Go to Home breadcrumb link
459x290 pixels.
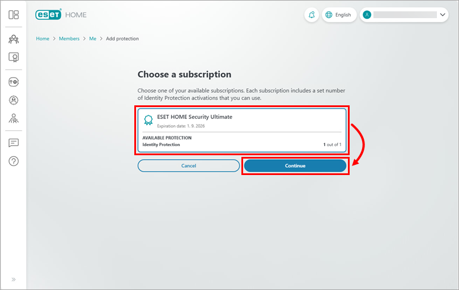[x=42, y=39]
